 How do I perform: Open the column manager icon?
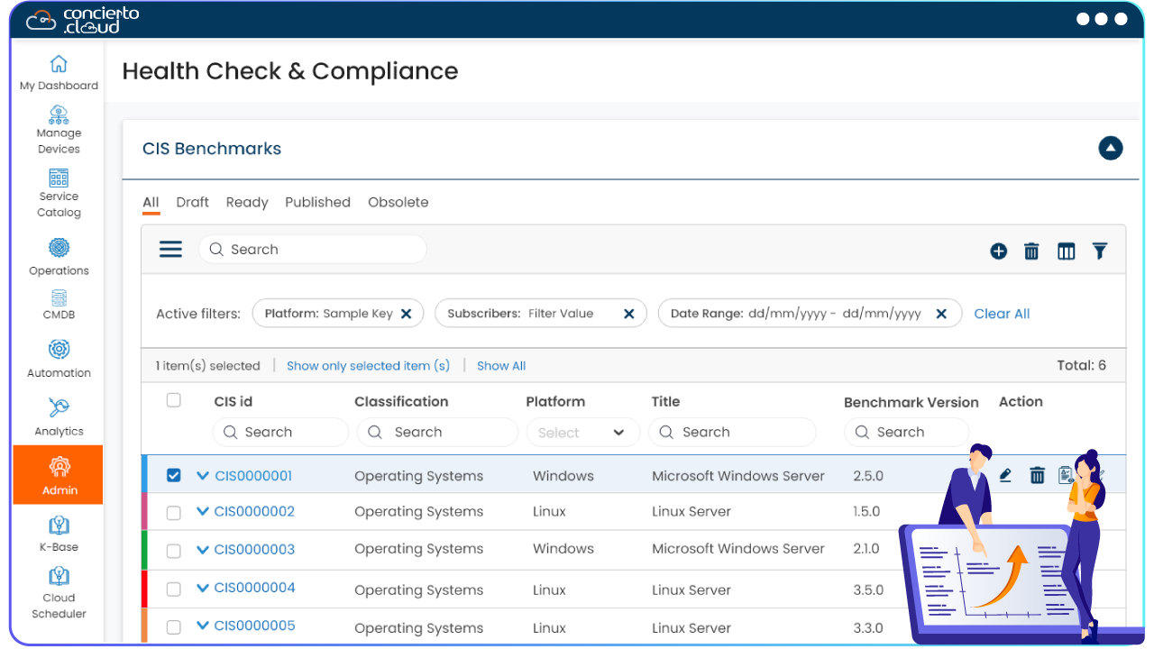click(x=1066, y=252)
